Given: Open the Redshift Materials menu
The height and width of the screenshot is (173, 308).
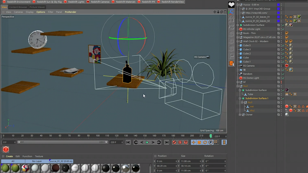Looking at the screenshot, I should [125, 2].
